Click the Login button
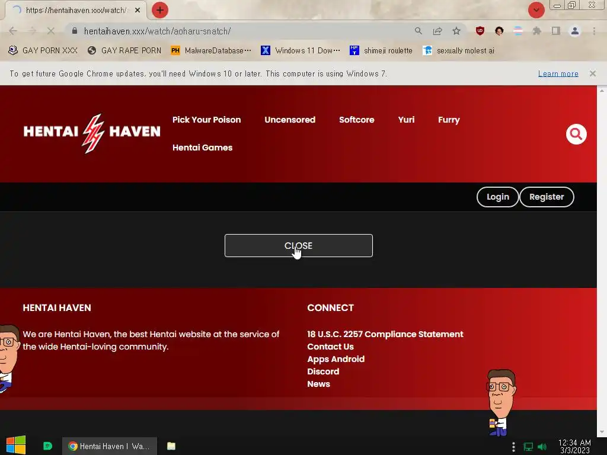 (497, 197)
